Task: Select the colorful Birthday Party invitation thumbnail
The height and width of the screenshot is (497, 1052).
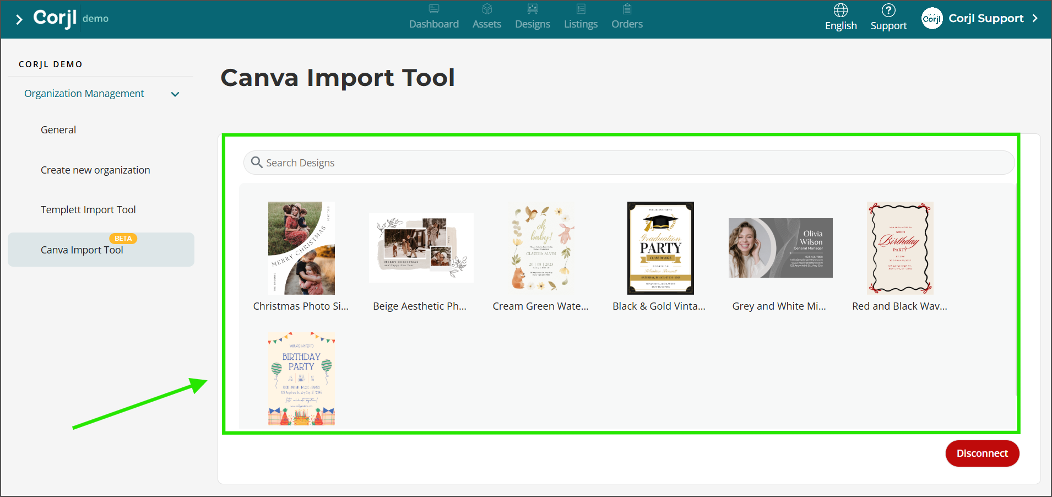Action: [301, 379]
